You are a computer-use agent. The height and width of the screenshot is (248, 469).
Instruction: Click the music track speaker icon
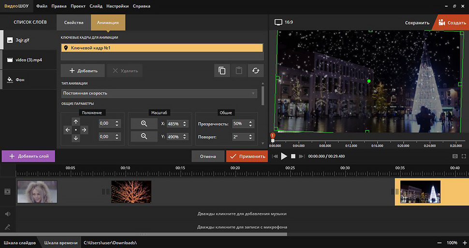[x=7, y=214]
